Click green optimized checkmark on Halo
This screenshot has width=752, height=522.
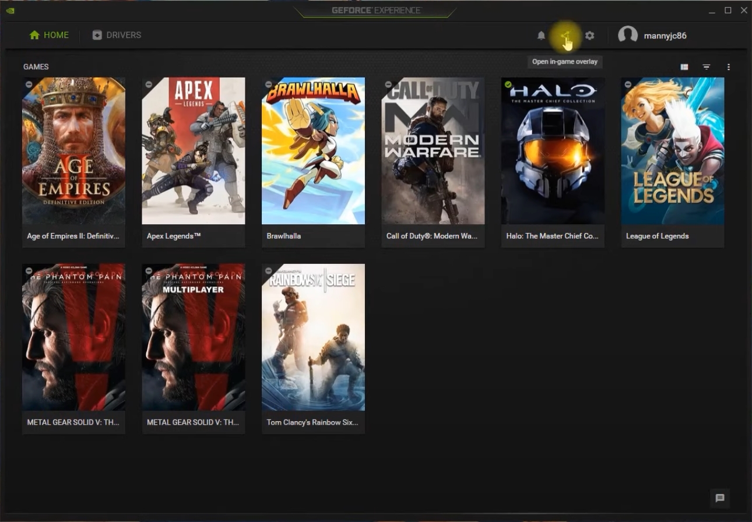[x=508, y=84]
